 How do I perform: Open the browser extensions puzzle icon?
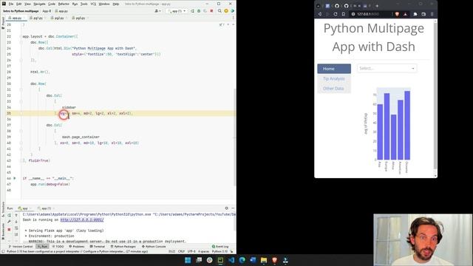click(415, 14)
